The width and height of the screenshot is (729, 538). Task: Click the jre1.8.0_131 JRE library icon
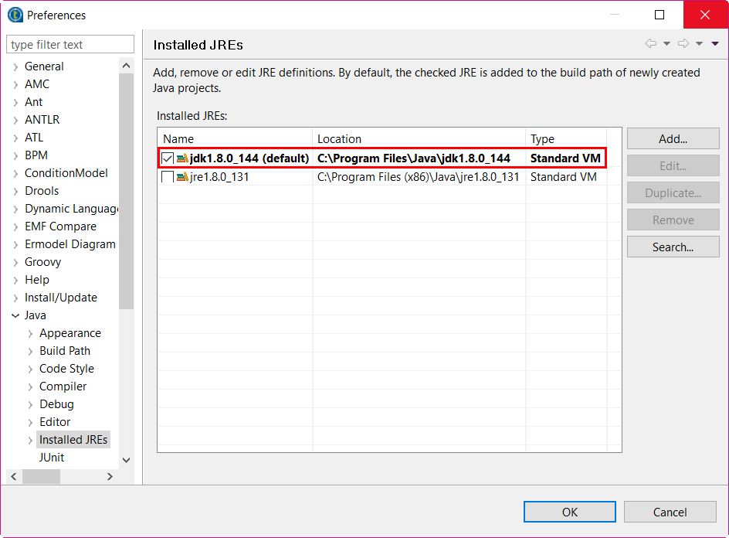(x=183, y=177)
